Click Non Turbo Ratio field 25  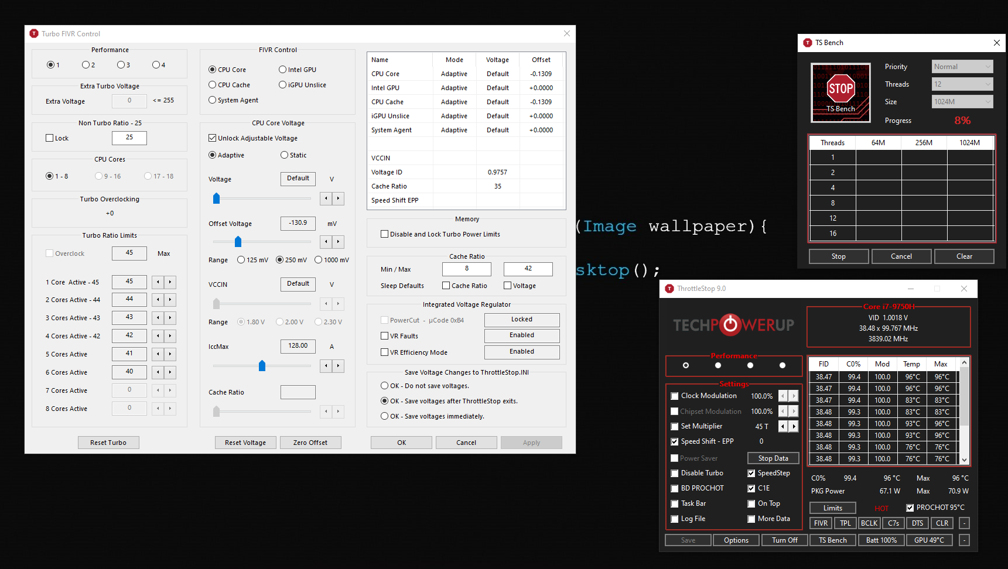(x=129, y=138)
